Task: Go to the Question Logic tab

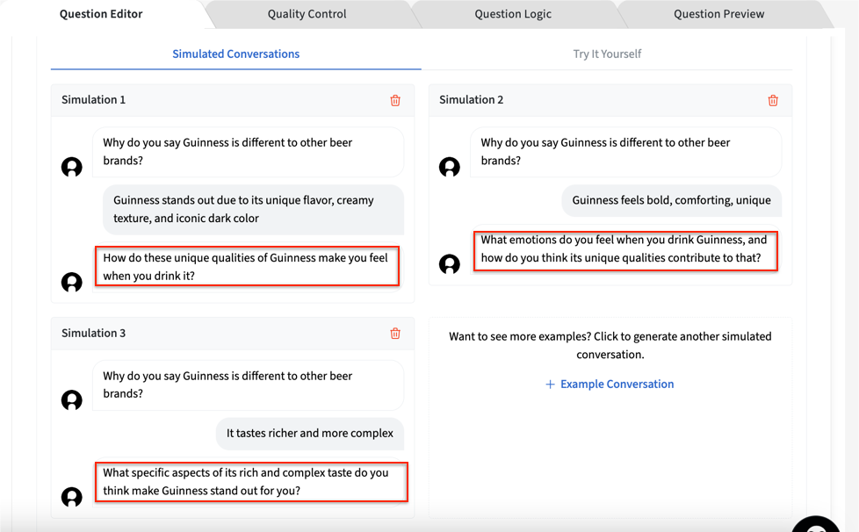Action: point(513,14)
